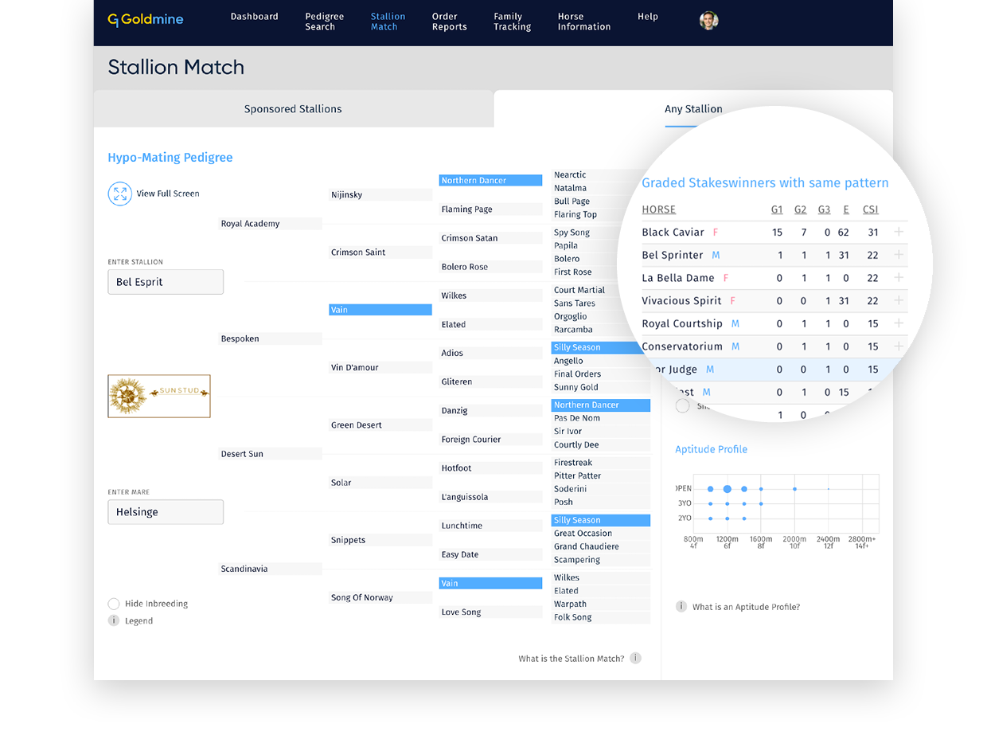Viewport: 987px width, 755px height.
Task: Click the Legend info icon
Action: (x=114, y=620)
